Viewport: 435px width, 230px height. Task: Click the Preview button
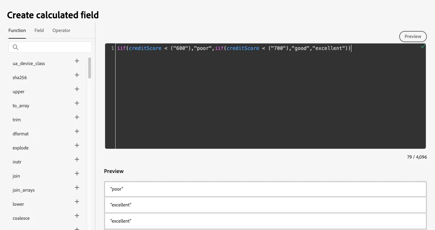413,37
